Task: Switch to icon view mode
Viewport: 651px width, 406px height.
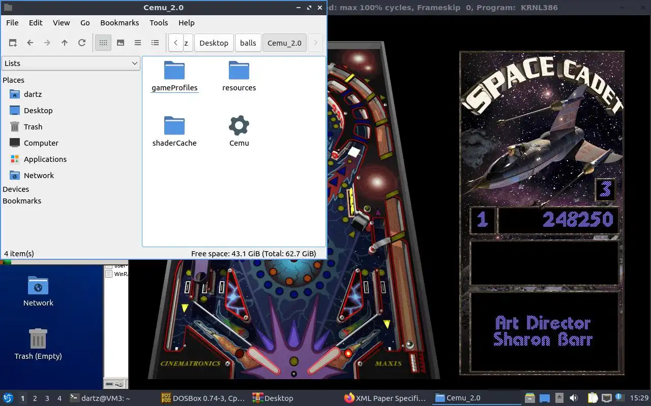Action: (103, 43)
